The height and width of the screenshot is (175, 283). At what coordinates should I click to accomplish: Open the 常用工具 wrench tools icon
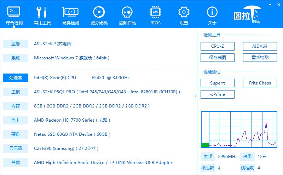click(x=42, y=12)
